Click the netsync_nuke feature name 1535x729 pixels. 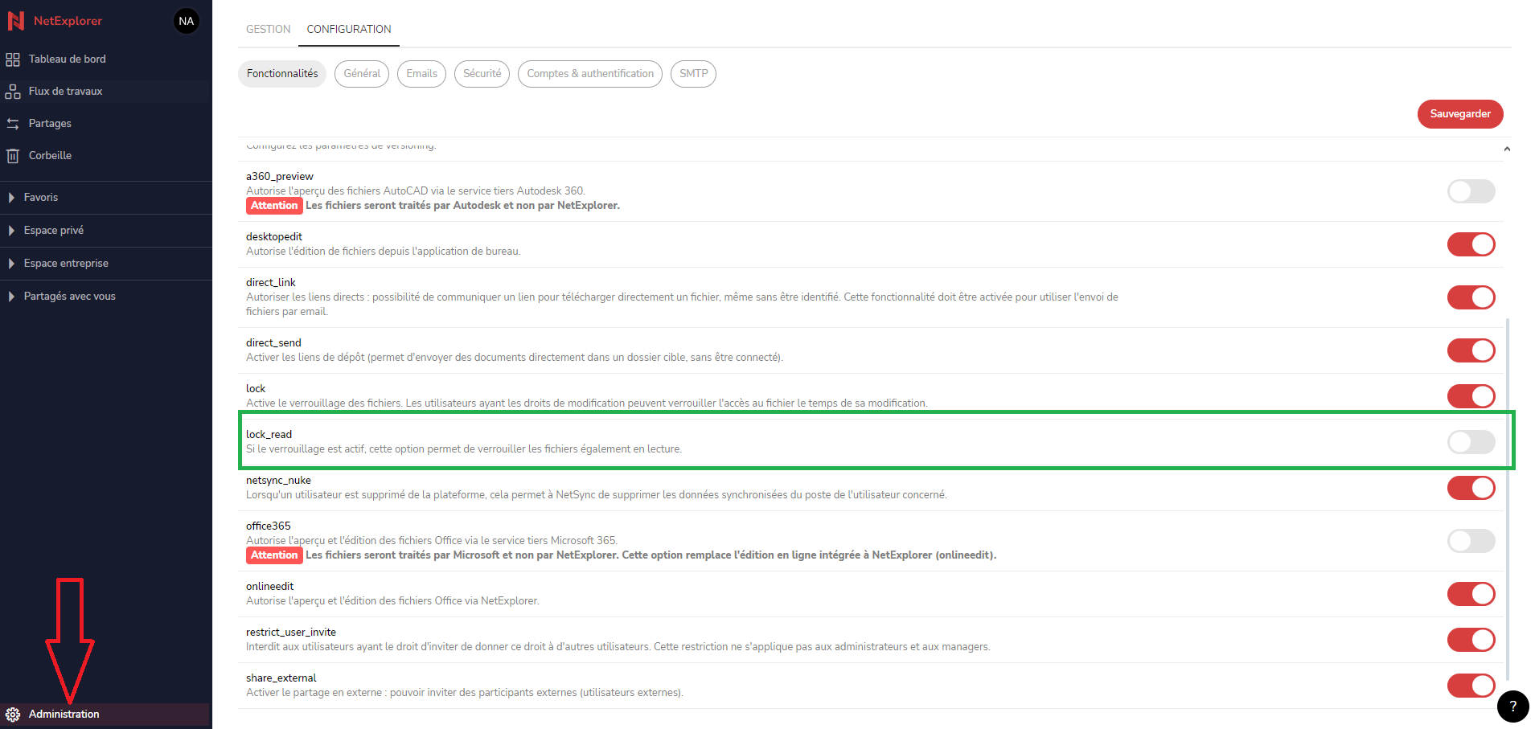click(x=278, y=481)
